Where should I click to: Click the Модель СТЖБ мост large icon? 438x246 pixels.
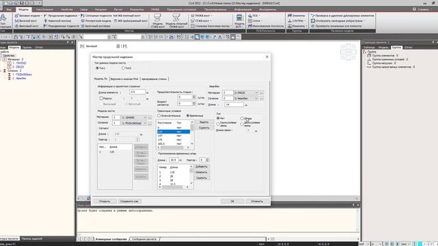157,20
